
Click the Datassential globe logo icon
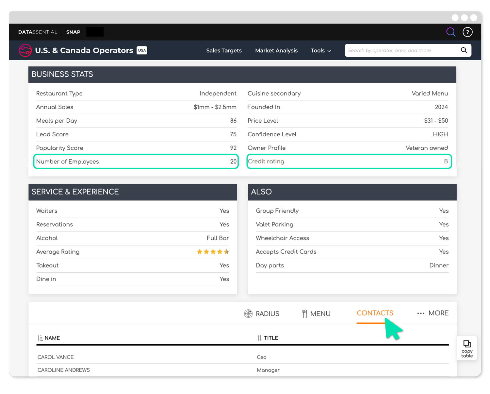coord(25,50)
